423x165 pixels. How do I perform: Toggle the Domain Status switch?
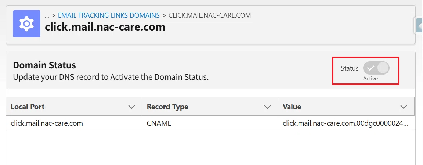click(x=376, y=68)
